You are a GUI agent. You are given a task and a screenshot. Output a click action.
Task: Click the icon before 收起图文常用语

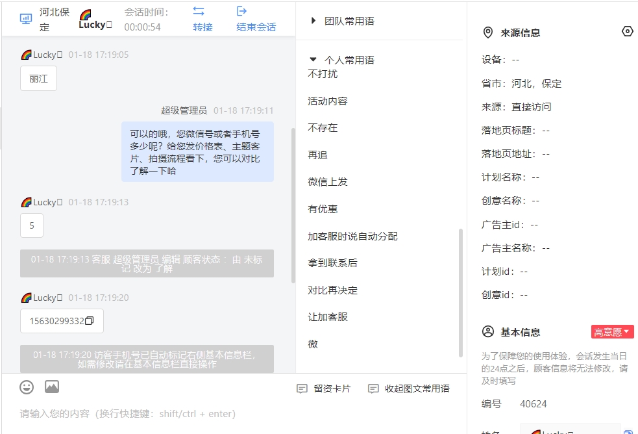(x=373, y=389)
